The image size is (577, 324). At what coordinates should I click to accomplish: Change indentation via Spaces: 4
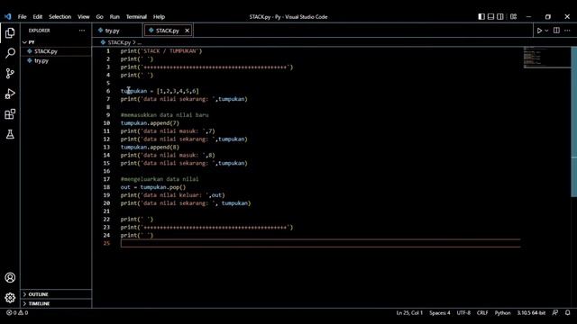pyautogui.click(x=440, y=313)
